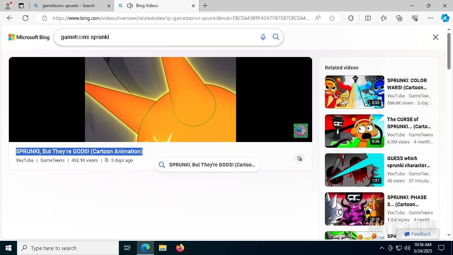The height and width of the screenshot is (255, 453).
Task: Save the video to collection icon
Action: [299, 158]
